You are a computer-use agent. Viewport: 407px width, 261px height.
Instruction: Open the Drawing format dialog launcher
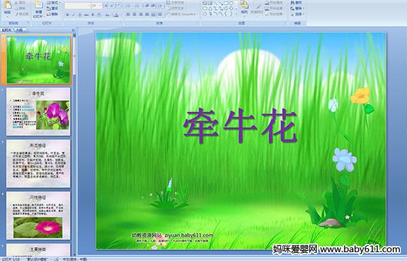pos(286,23)
